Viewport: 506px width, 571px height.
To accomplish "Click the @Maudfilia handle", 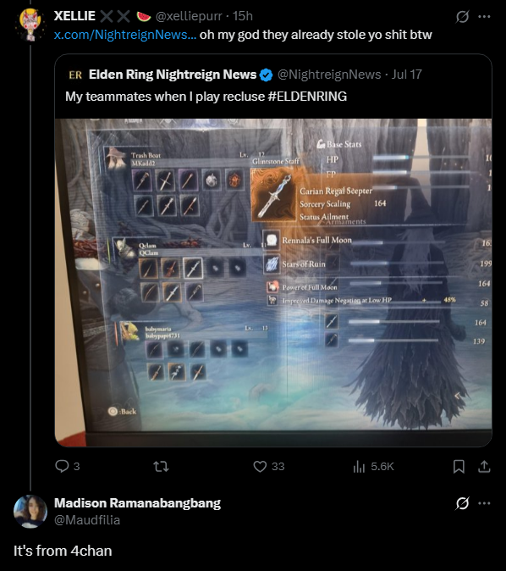I will [87, 520].
